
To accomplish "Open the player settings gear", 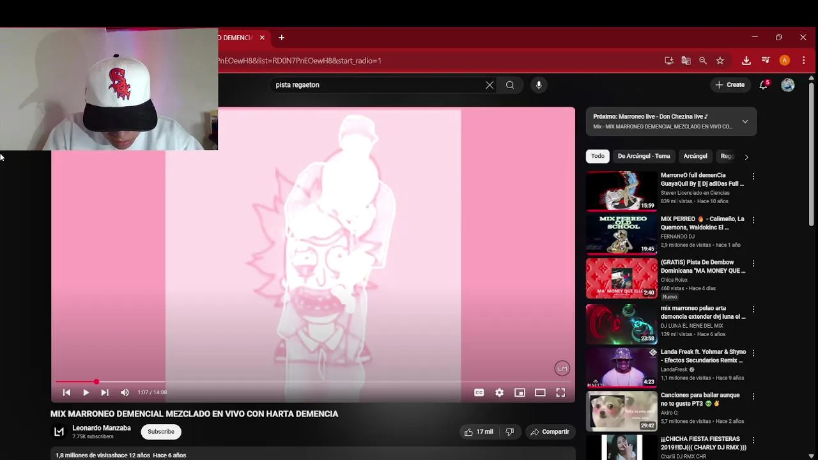I will point(499,392).
